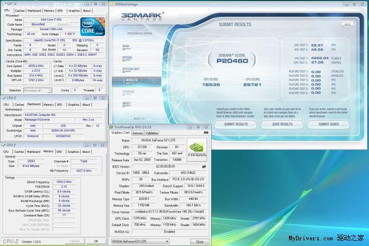Click the memory Type value DDR3
Image resolution: width=369 pixels, height=246 pixels.
click(31, 161)
